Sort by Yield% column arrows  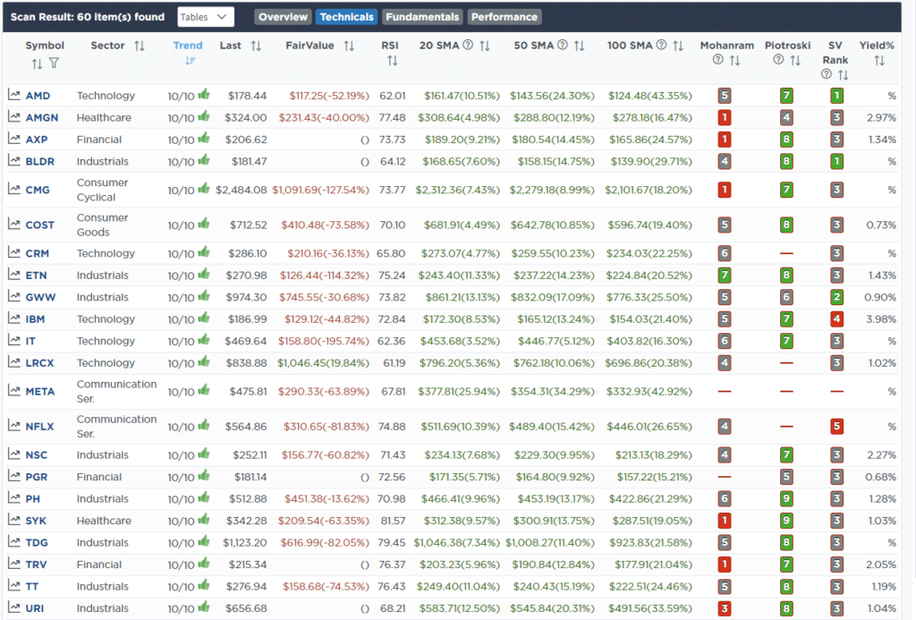(879, 61)
